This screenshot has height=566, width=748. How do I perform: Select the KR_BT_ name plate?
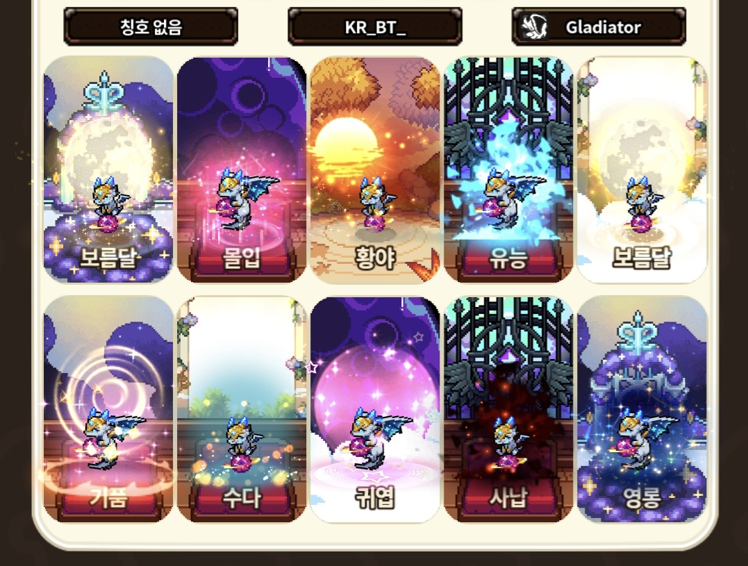coord(375,26)
